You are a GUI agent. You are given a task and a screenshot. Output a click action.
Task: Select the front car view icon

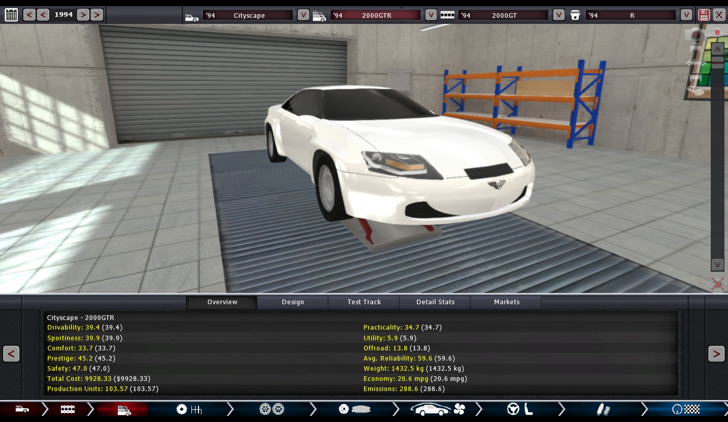click(x=694, y=48)
